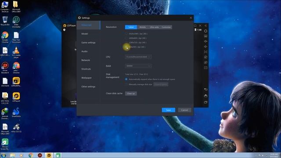Open Google Chrome desktop shortcut
Viewport: 281px width, 158px height.
pyautogui.click(x=5, y=37)
